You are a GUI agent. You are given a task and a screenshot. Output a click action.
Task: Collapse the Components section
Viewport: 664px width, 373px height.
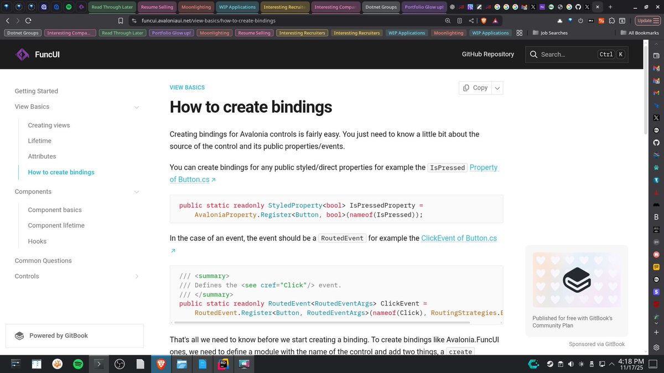[136, 191]
